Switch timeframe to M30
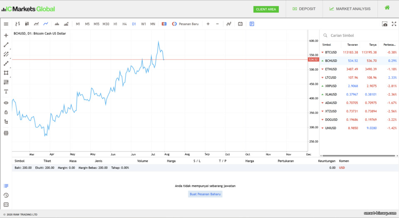Screen dimensions: 399x218 click(x=106, y=24)
